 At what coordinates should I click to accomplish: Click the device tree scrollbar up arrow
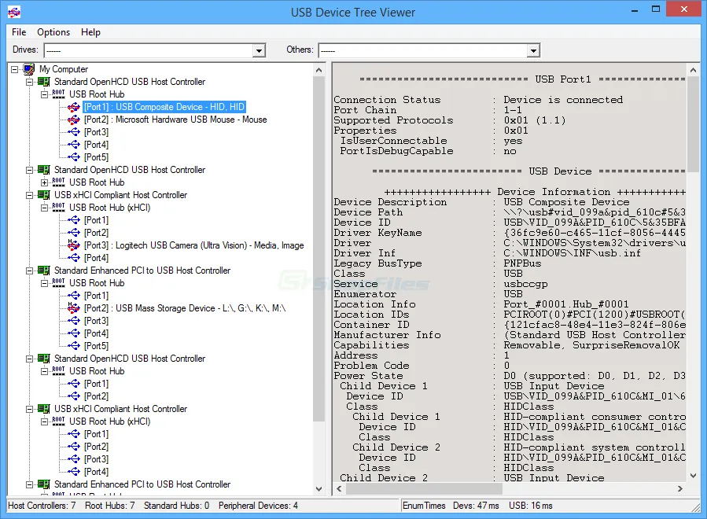319,70
